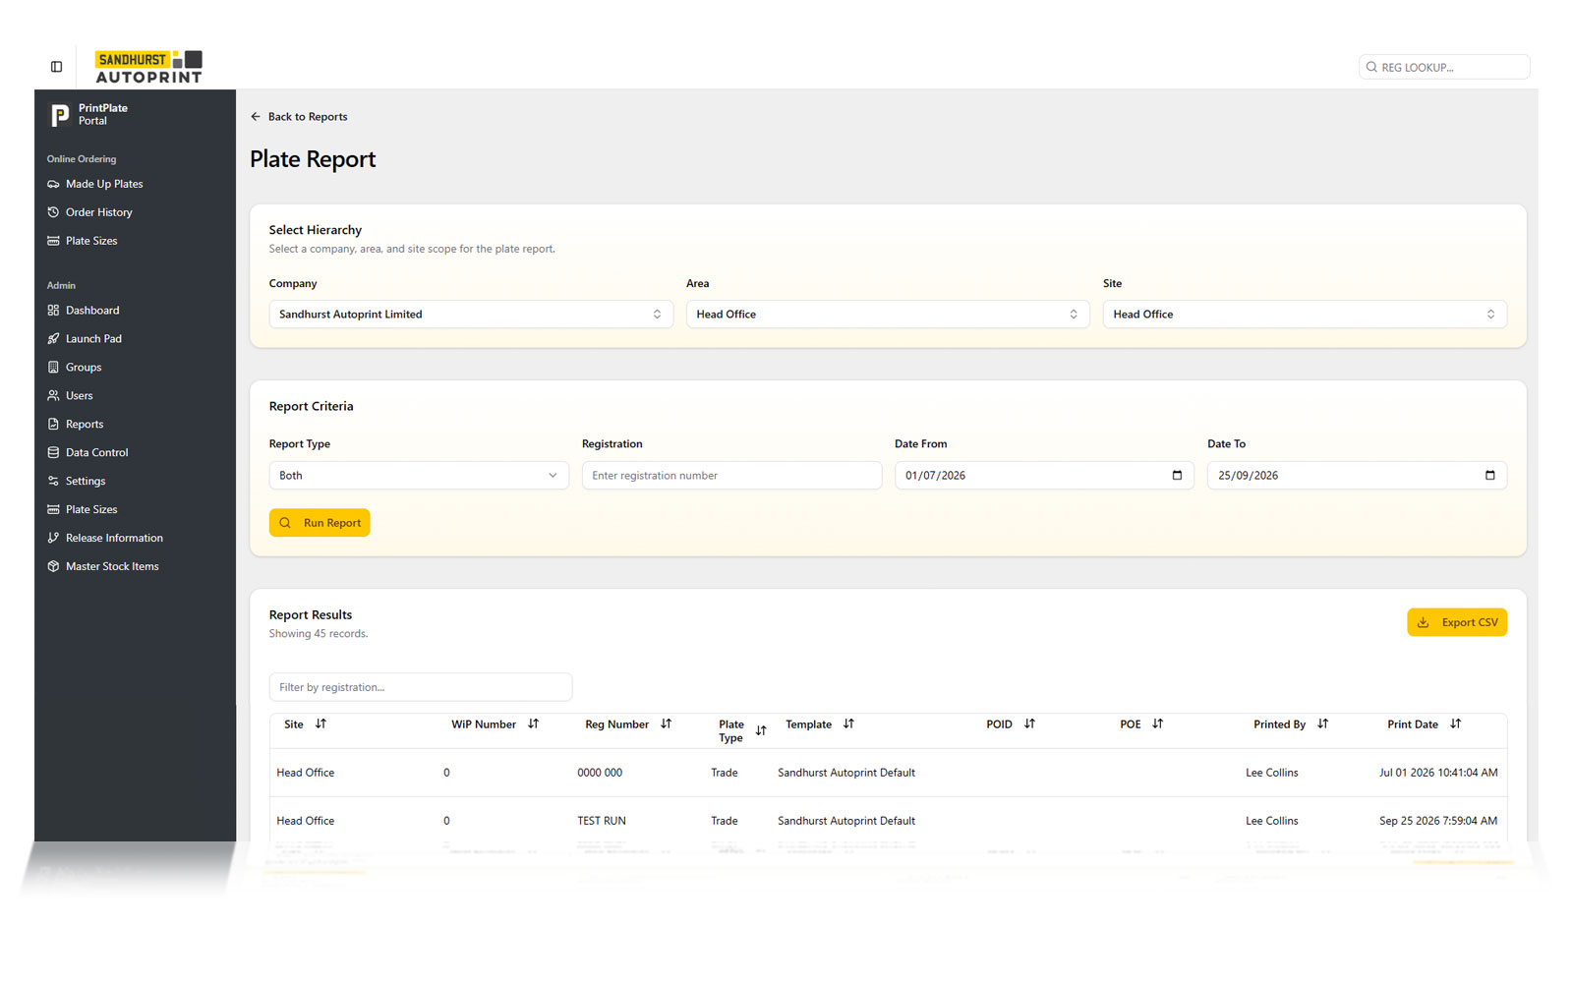The width and height of the screenshot is (1573, 983).
Task: Click 'Sep 25 2026 7:59:04 AM' print date
Action: (x=1438, y=821)
